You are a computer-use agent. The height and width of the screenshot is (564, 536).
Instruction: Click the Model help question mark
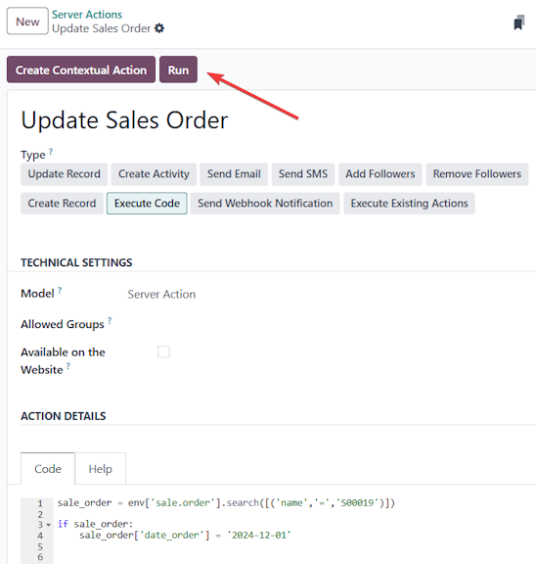coord(60,290)
